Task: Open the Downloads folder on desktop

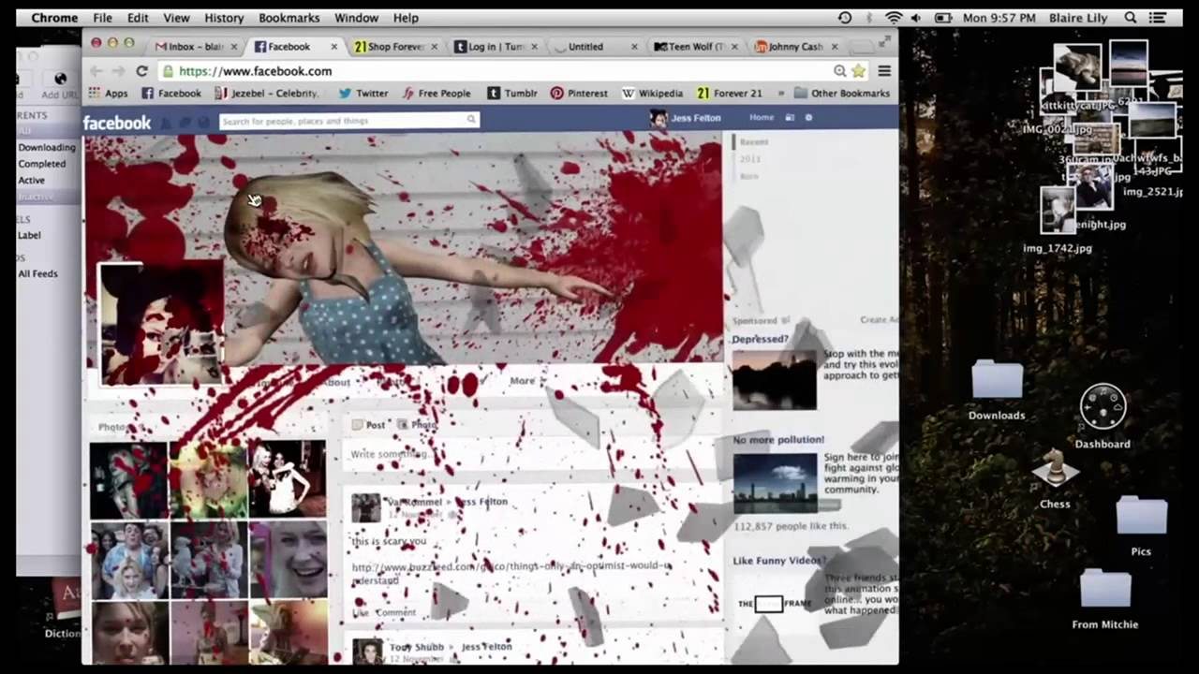Action: coord(997,382)
